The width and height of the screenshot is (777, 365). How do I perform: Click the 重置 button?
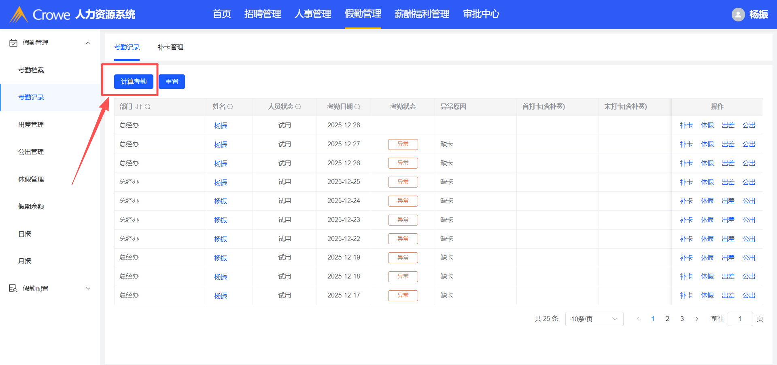[172, 82]
